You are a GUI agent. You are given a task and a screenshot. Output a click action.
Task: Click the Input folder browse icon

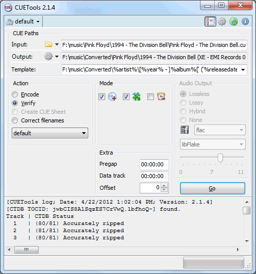tap(48, 44)
